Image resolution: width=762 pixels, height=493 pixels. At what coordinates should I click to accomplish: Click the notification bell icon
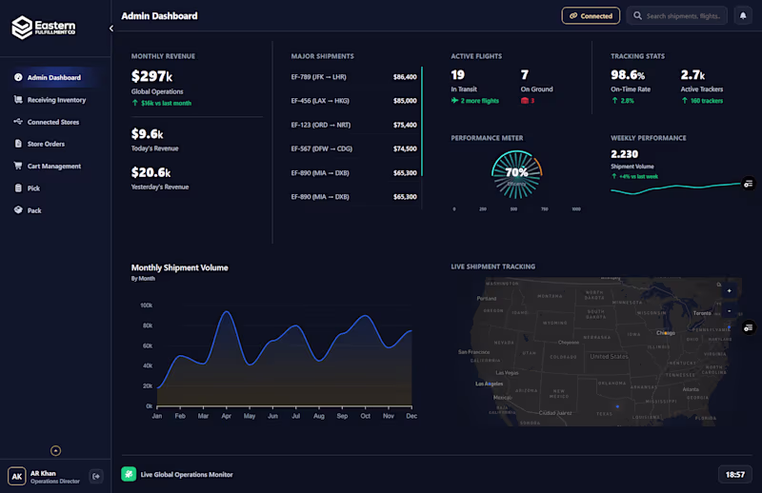743,15
